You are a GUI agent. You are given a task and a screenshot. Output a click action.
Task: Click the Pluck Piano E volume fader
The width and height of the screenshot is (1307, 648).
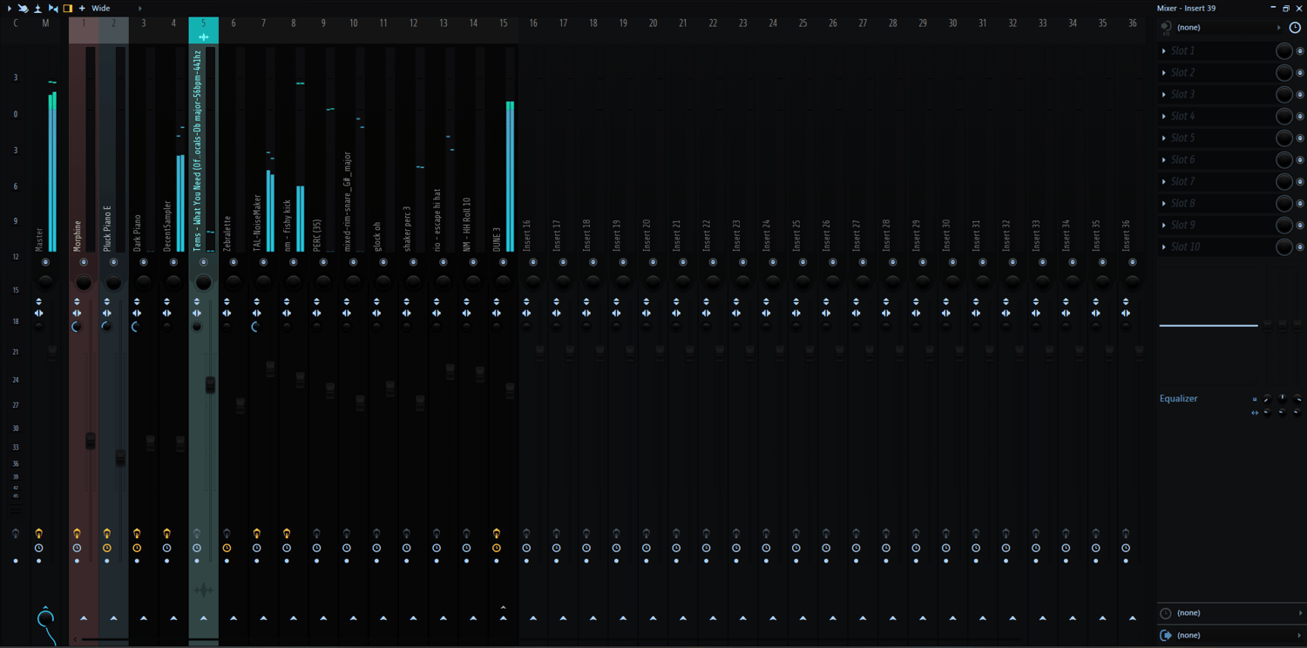[120, 457]
